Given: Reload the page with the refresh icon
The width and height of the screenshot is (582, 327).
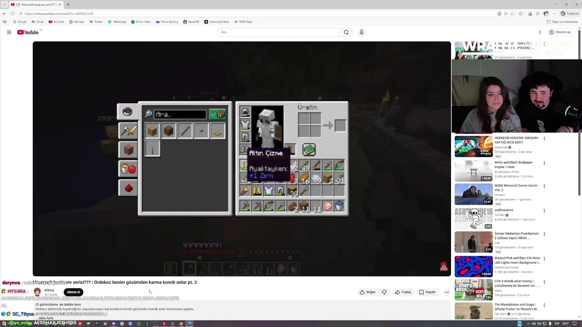Looking at the screenshot, I should tap(12, 14).
